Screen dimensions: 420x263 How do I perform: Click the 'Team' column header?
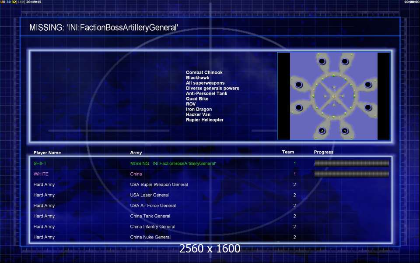coord(288,152)
